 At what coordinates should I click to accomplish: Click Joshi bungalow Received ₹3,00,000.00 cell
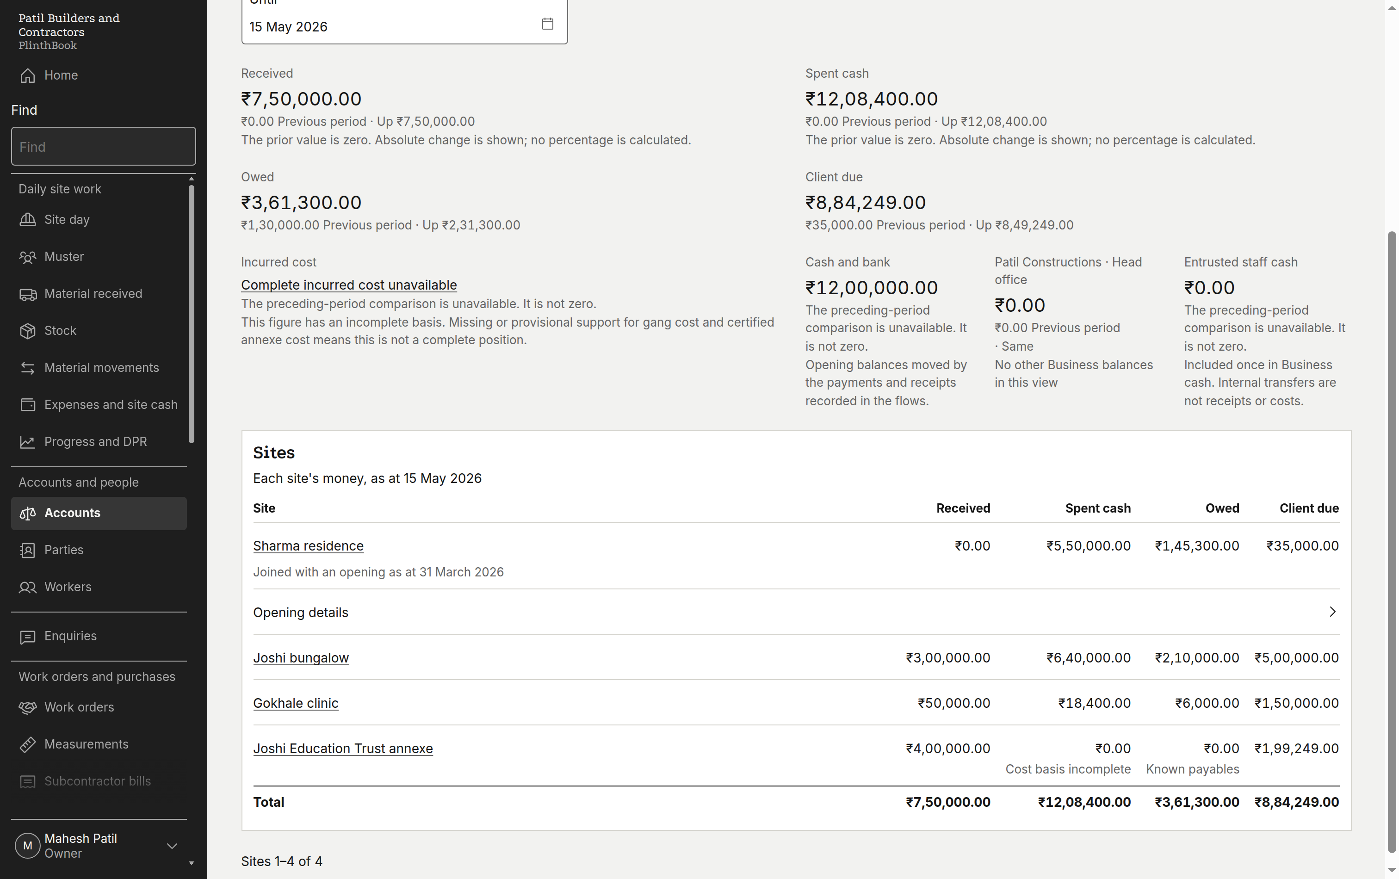(x=947, y=658)
